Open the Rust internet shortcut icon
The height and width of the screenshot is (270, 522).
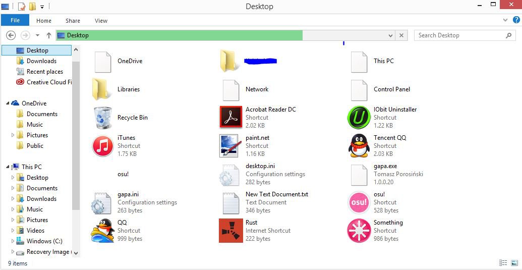click(x=230, y=230)
